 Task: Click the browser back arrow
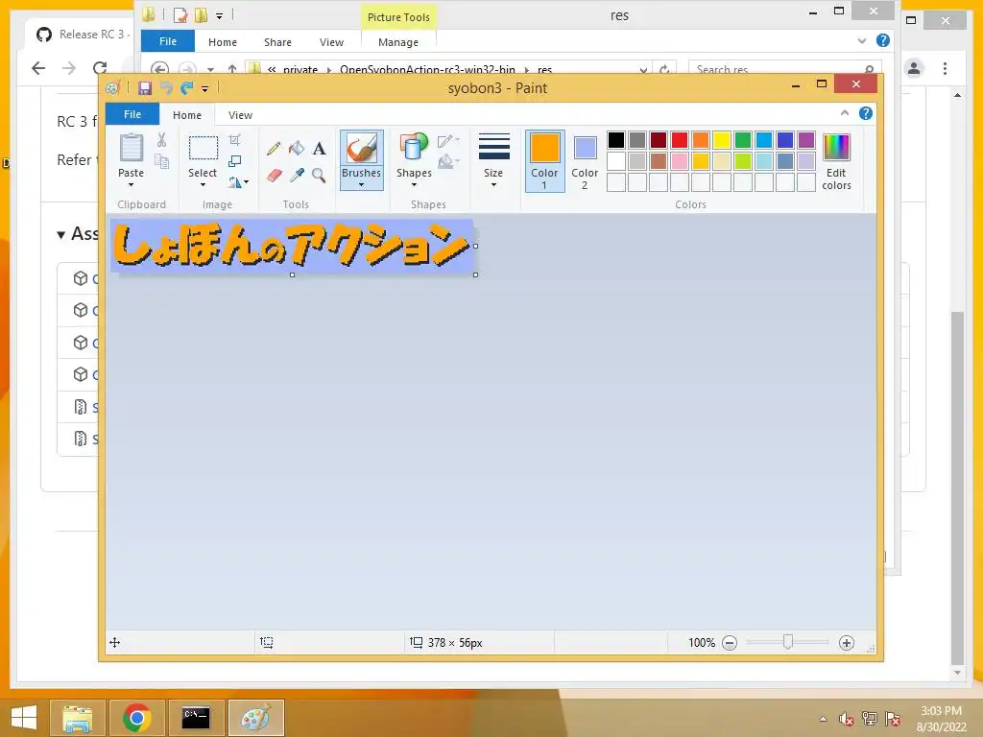pos(38,68)
